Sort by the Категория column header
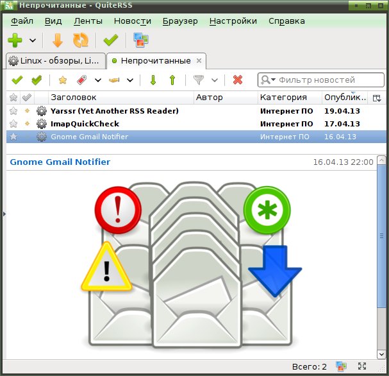This screenshot has height=376, width=389. pos(290,98)
